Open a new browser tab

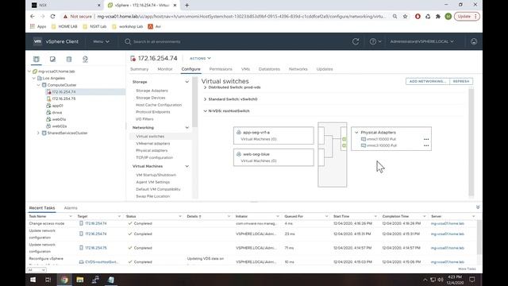point(187,6)
